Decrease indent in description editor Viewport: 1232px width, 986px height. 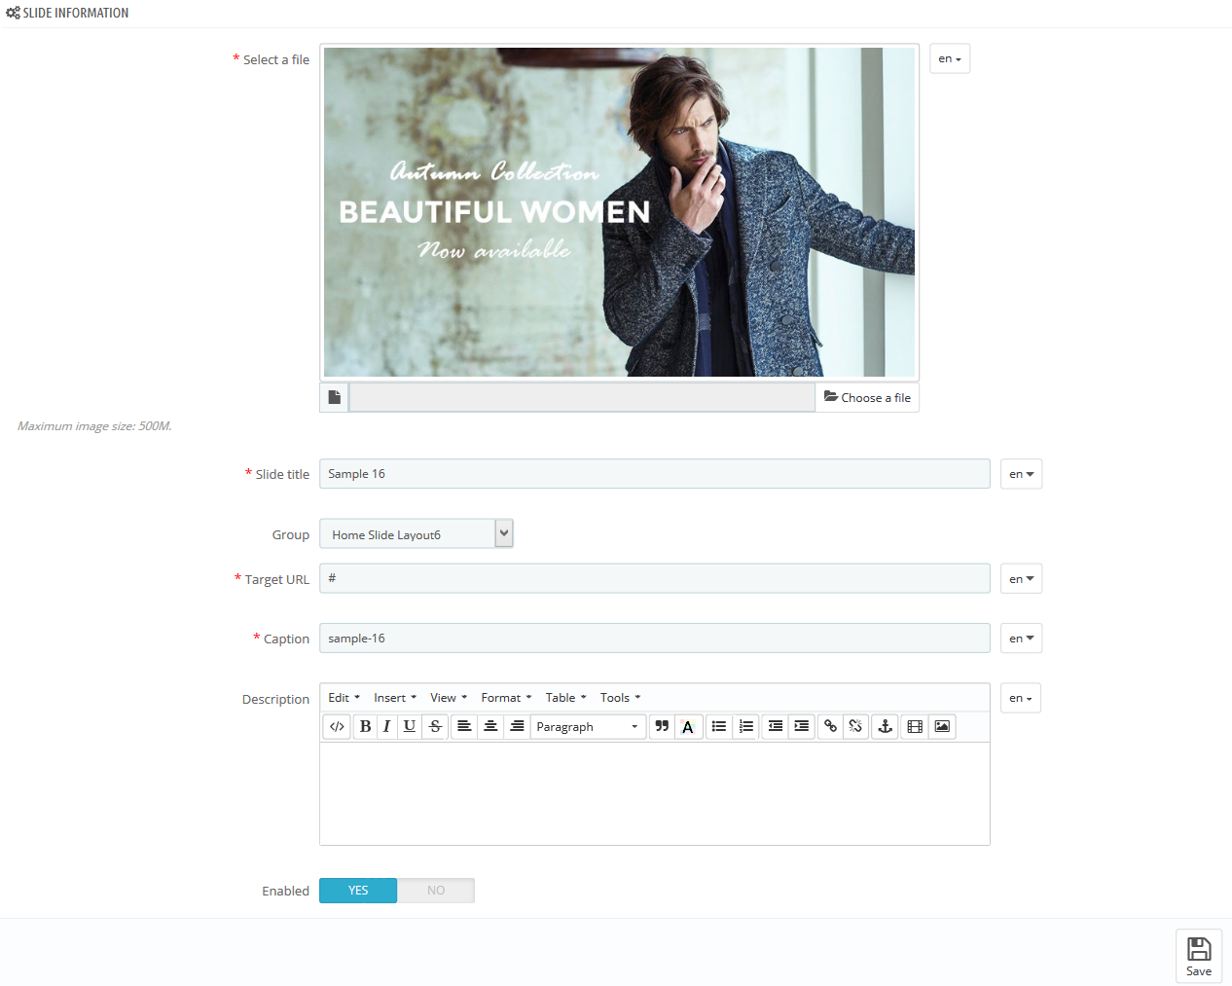(x=776, y=726)
